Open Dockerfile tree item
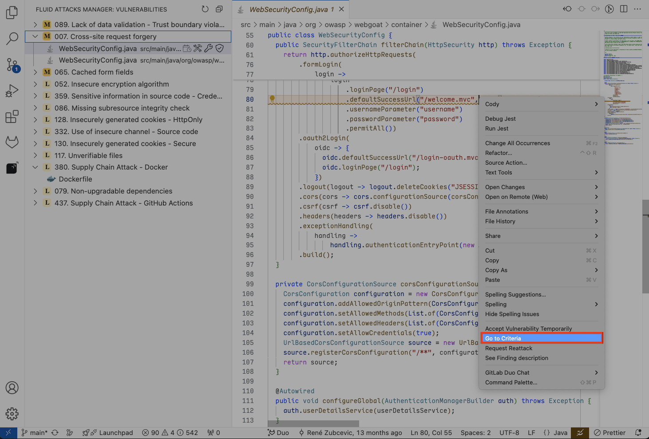 pyautogui.click(x=128, y=179)
